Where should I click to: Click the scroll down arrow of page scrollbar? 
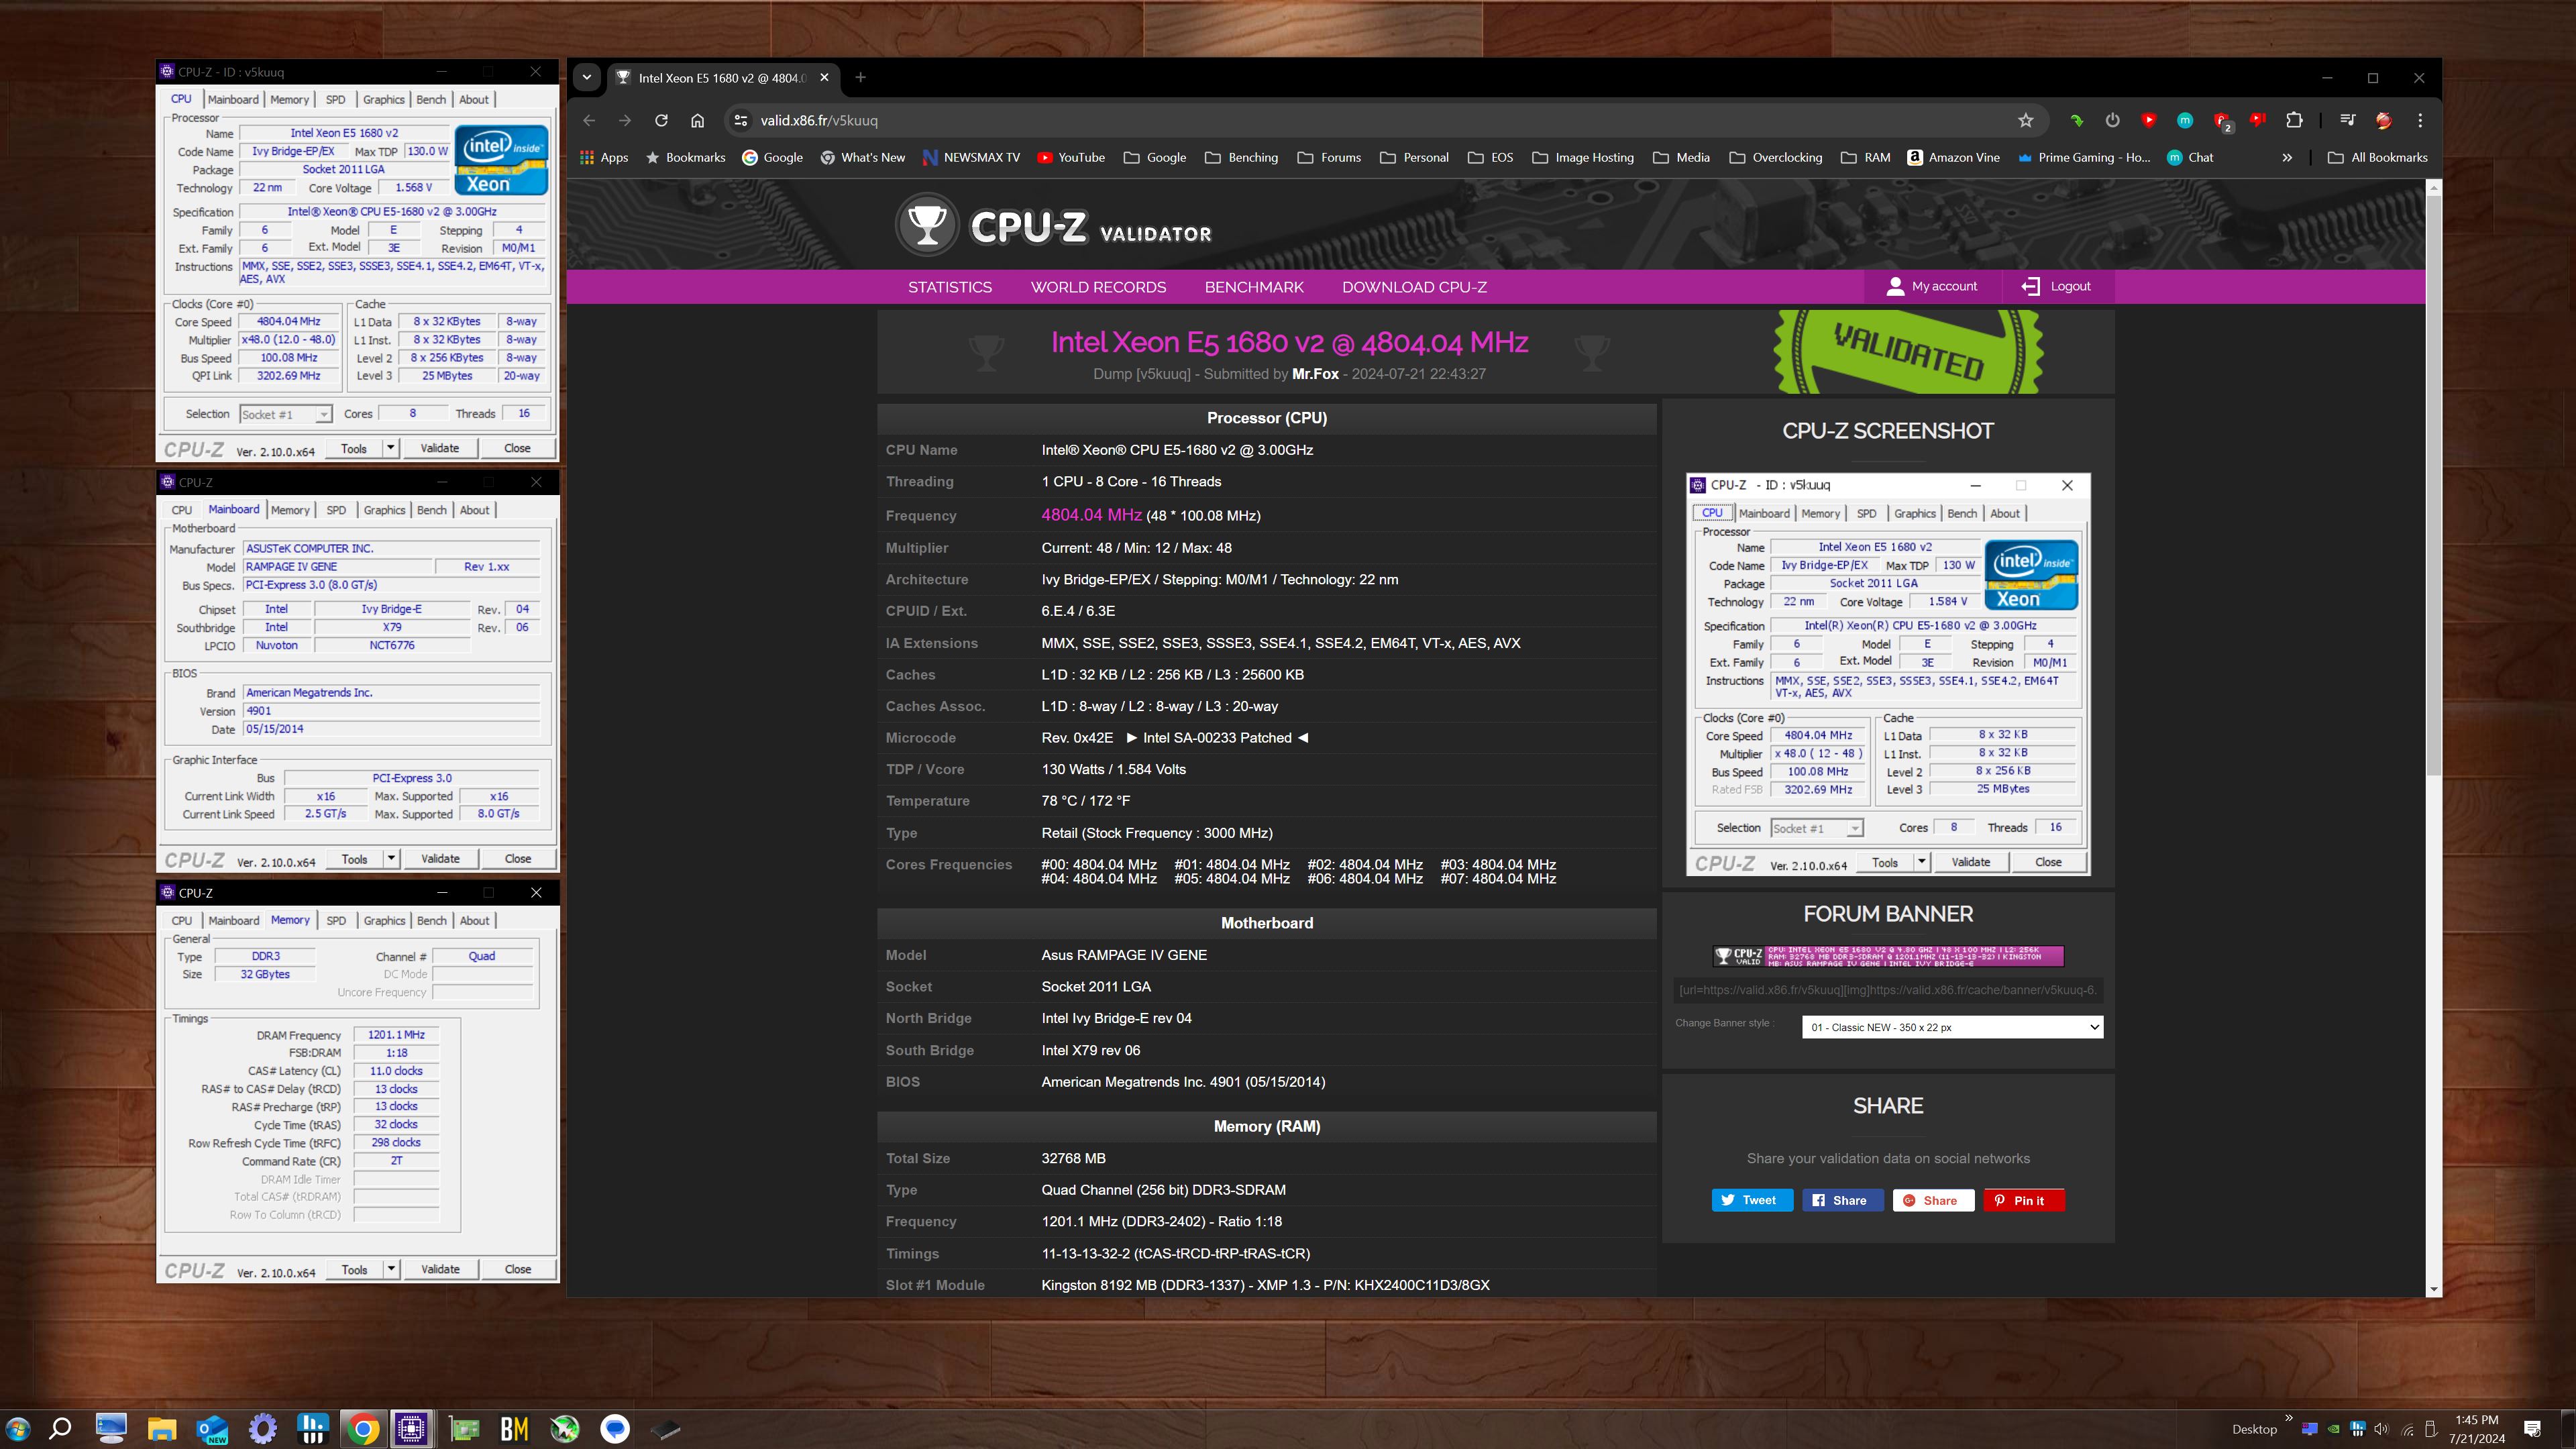2433,1289
